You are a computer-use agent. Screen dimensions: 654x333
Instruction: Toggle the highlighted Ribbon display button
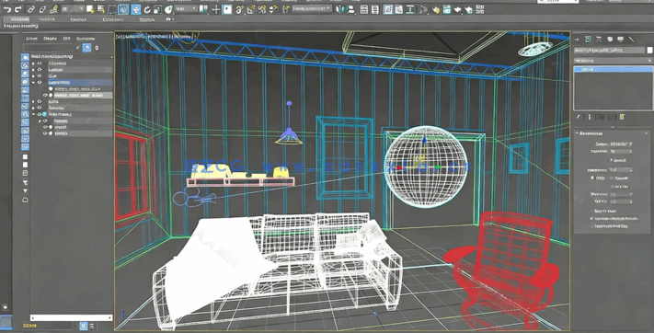tap(388, 9)
